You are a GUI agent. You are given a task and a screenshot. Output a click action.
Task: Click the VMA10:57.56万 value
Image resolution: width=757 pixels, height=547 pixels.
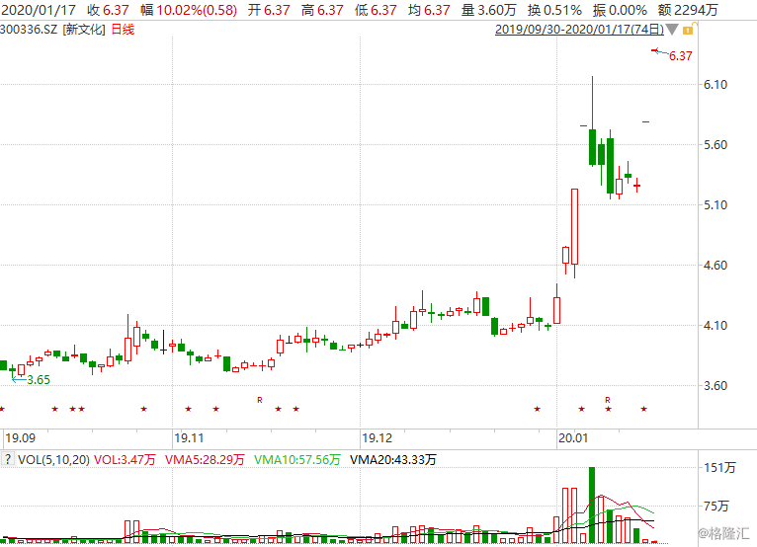tap(296, 460)
